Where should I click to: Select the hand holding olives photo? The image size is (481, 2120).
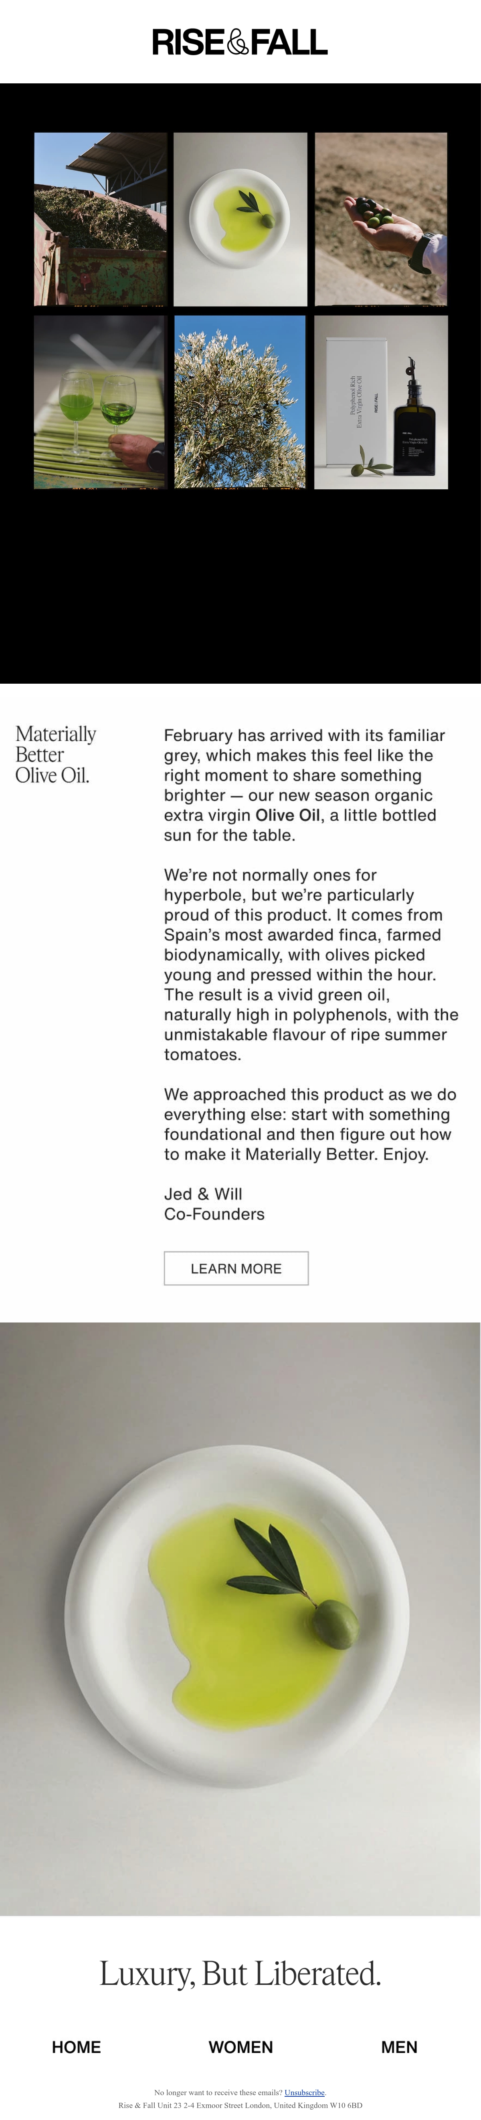click(380, 219)
